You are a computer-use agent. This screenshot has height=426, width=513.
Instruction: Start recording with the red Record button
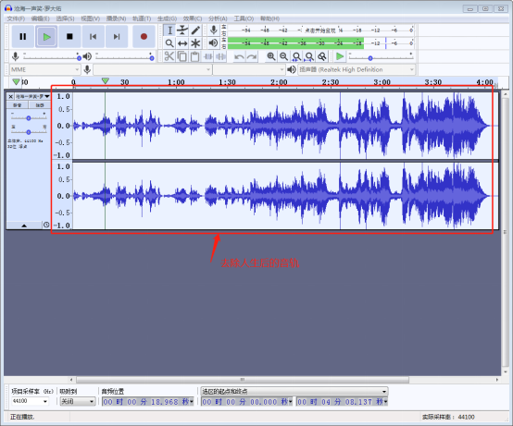click(x=144, y=37)
